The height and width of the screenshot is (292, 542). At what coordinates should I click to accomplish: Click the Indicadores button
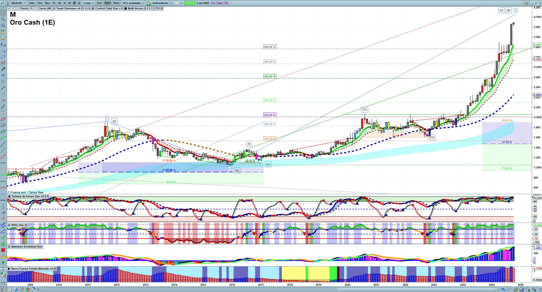tap(160, 3)
